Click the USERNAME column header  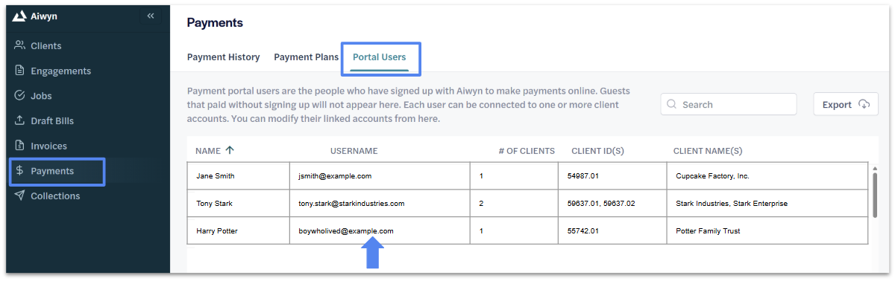tap(354, 151)
